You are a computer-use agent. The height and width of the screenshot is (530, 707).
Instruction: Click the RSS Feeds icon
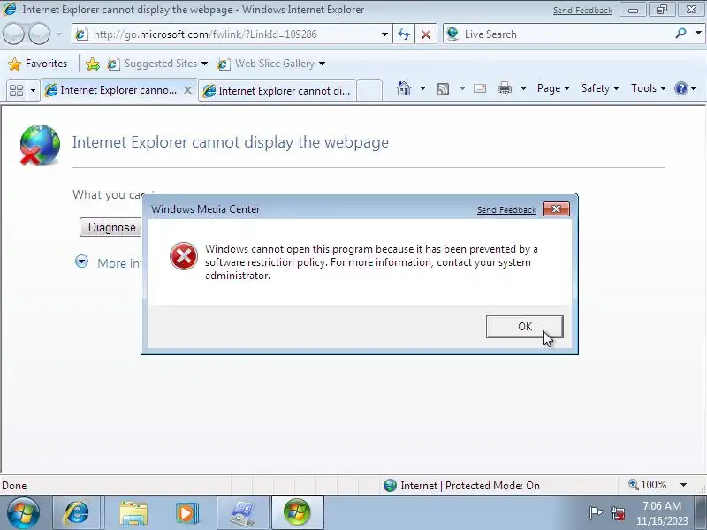[443, 89]
